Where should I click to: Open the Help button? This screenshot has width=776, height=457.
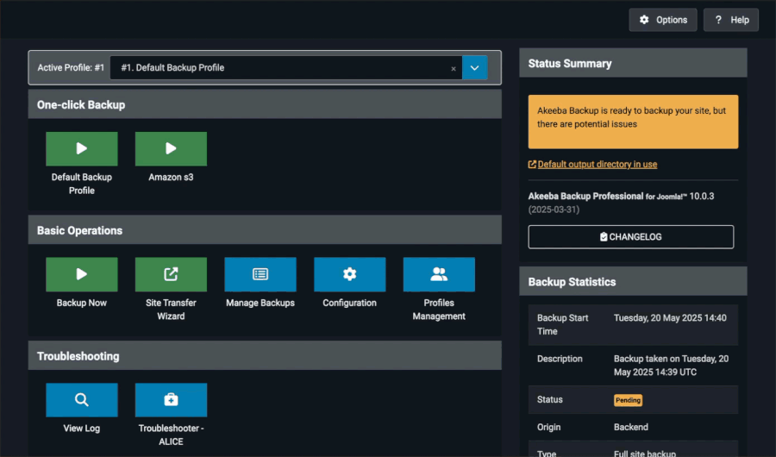[x=731, y=20]
